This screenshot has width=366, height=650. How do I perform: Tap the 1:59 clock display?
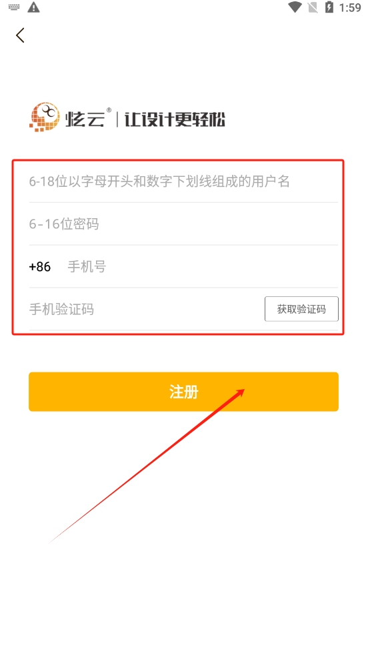(x=350, y=7)
